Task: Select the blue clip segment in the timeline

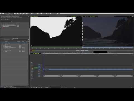Action: point(88,69)
